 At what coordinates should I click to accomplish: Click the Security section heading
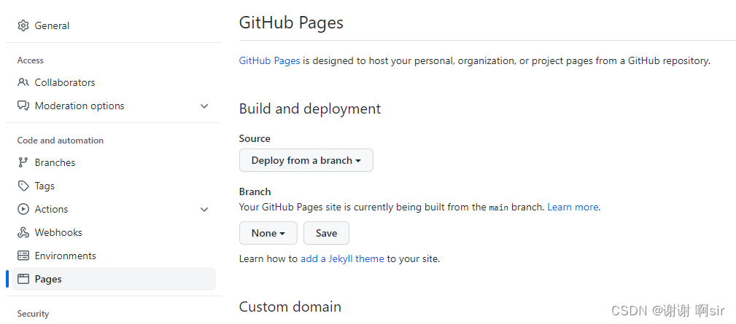point(33,314)
